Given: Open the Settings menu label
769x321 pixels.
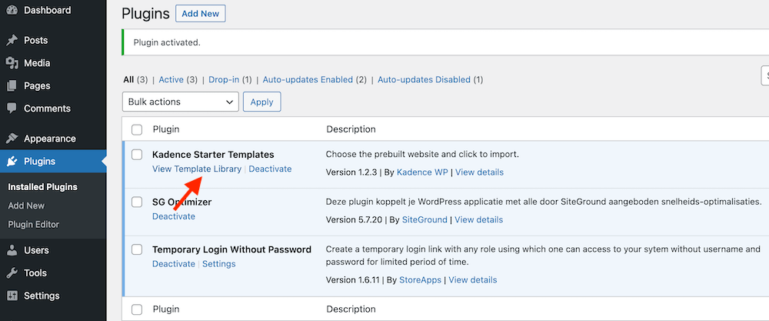Looking at the screenshot, I should 42,296.
